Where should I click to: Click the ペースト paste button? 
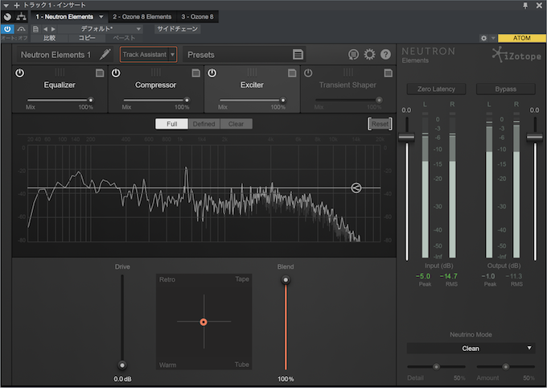124,38
